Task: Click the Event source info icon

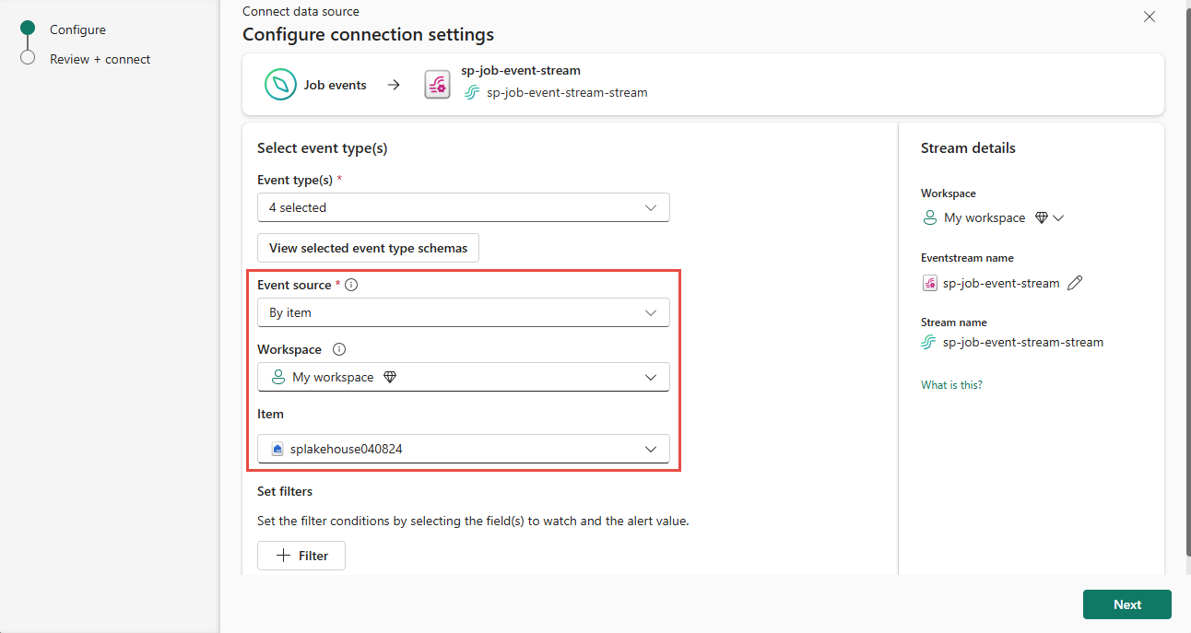Action: (x=351, y=285)
